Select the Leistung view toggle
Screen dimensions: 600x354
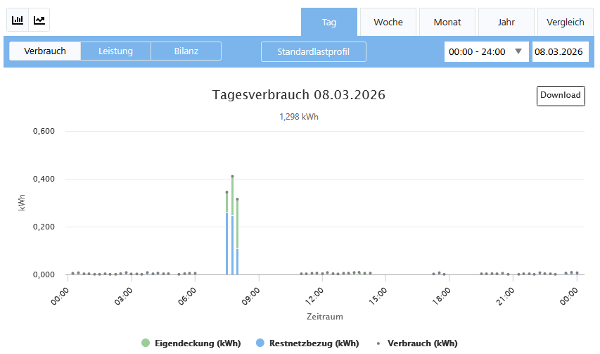click(115, 51)
